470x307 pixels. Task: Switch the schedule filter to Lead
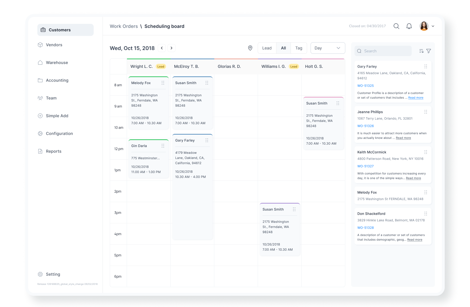267,48
